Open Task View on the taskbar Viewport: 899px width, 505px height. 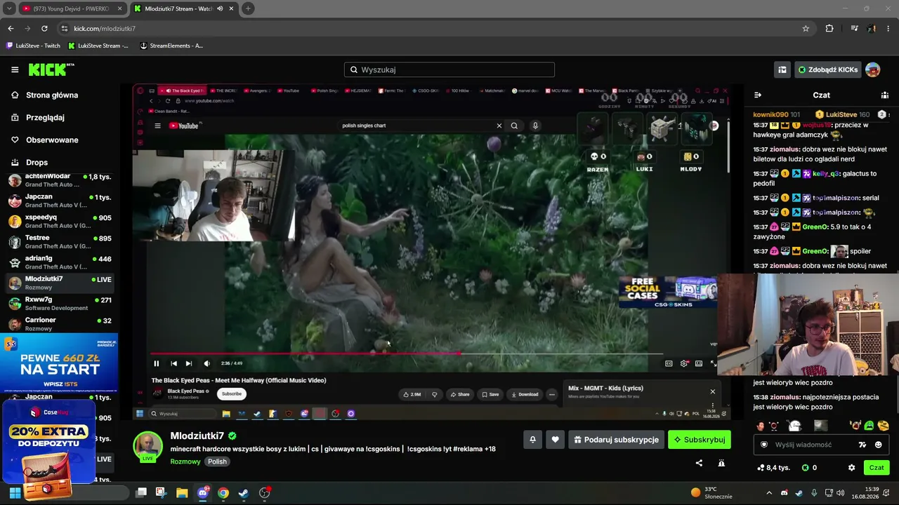pyautogui.click(x=141, y=492)
